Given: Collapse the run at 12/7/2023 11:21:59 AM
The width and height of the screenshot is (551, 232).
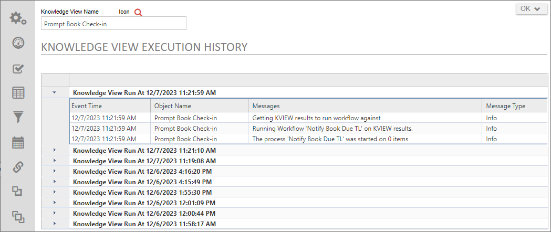Looking at the screenshot, I should 55,92.
